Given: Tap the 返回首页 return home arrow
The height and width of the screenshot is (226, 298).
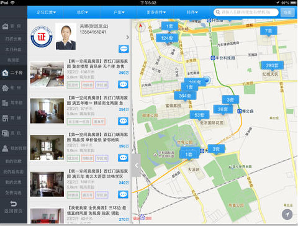Looking at the screenshot, I should tap(14, 207).
